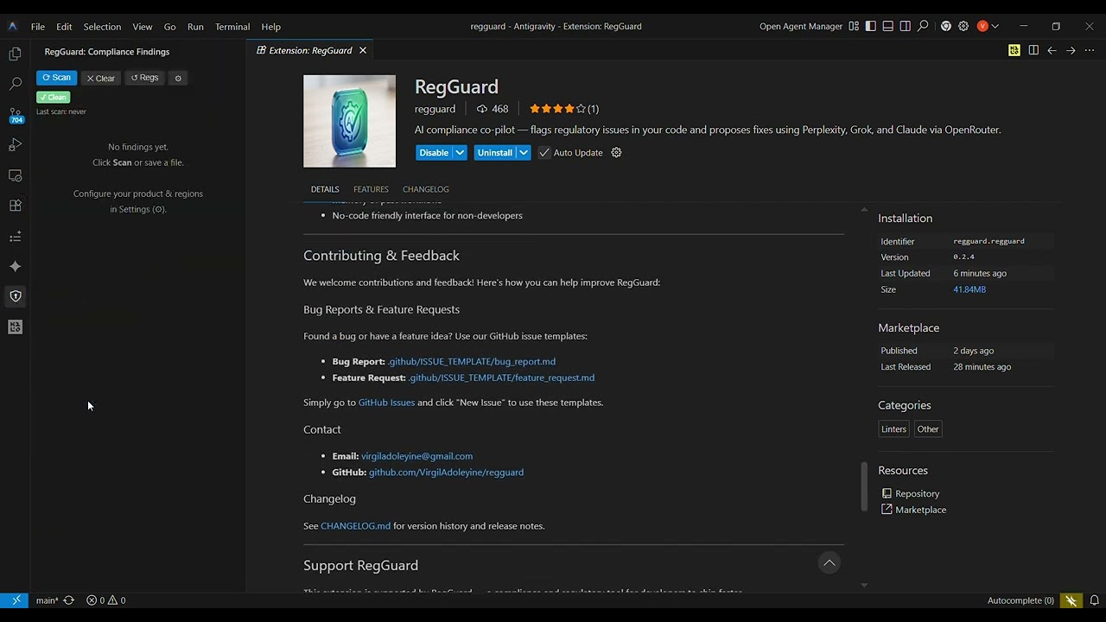Viewport: 1106px width, 622px height.
Task: Expand the account dropdown chevron beside avatar
Action: click(995, 27)
